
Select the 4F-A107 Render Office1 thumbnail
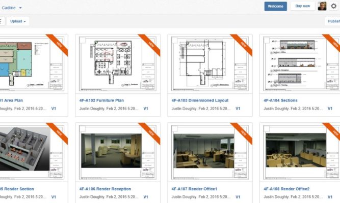pos(203,152)
